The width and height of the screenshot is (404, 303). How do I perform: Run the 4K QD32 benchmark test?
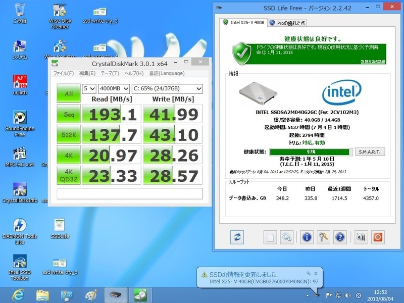tap(69, 175)
